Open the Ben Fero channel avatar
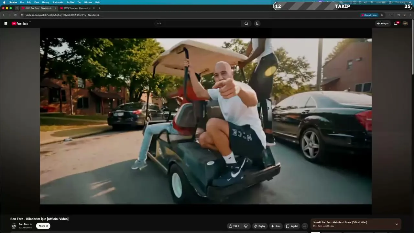The image size is (414, 233). pyautogui.click(x=14, y=226)
